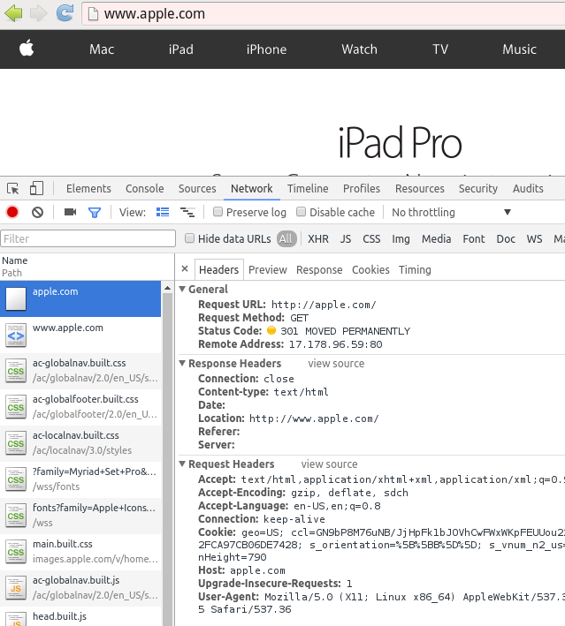This screenshot has height=626, width=565.
Task: Open the Timeline panel tab
Action: (308, 188)
